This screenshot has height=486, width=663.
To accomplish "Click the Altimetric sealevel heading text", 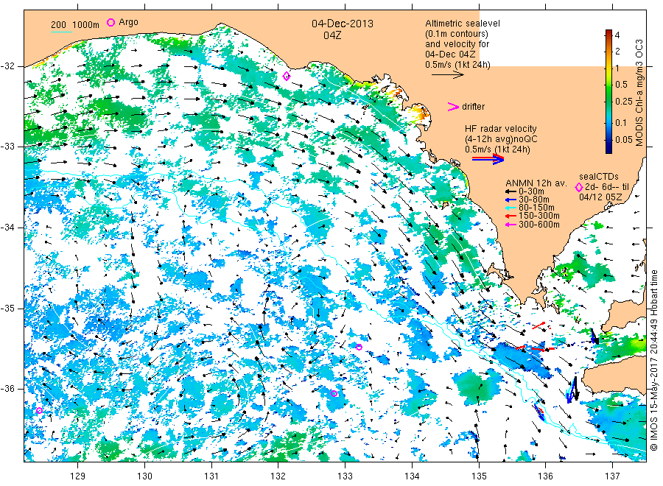I will click(463, 24).
